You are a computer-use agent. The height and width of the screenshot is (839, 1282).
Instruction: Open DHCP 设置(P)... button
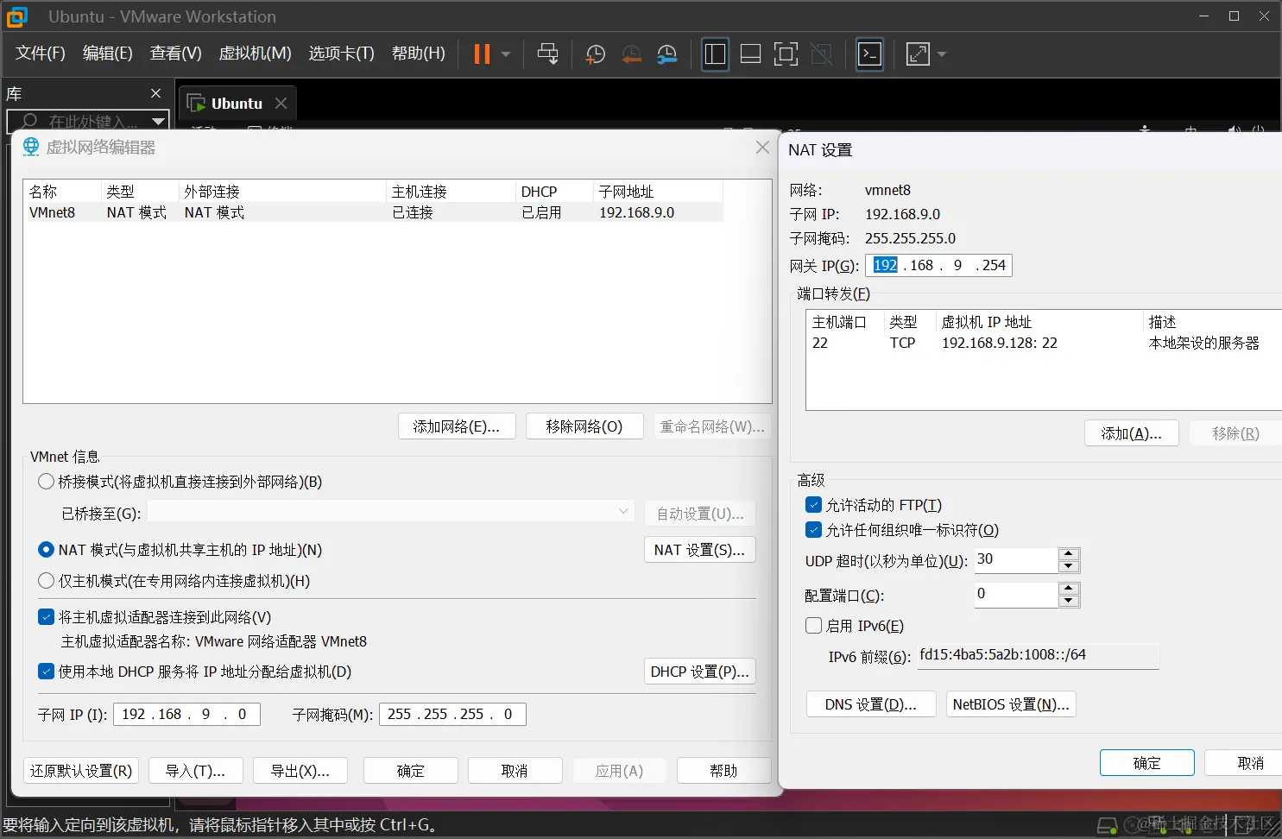(699, 672)
